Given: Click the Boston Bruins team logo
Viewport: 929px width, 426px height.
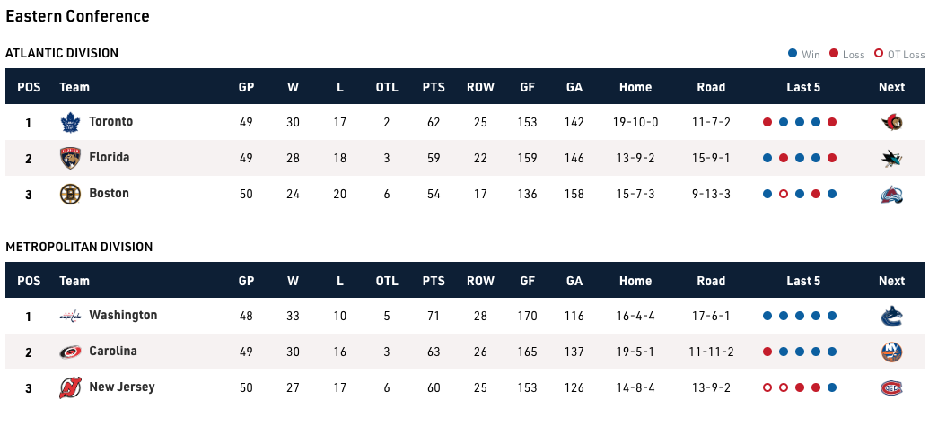Looking at the screenshot, I should coord(70,194).
